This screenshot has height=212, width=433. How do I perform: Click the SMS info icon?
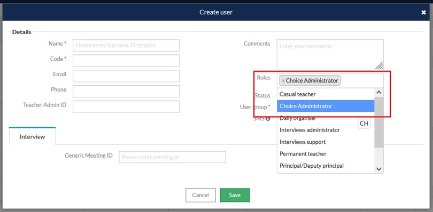(268, 119)
